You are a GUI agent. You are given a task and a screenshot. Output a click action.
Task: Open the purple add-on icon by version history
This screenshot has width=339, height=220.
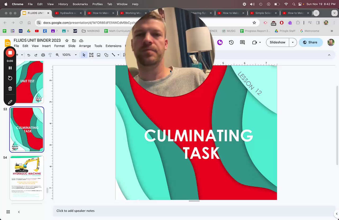coord(220,42)
